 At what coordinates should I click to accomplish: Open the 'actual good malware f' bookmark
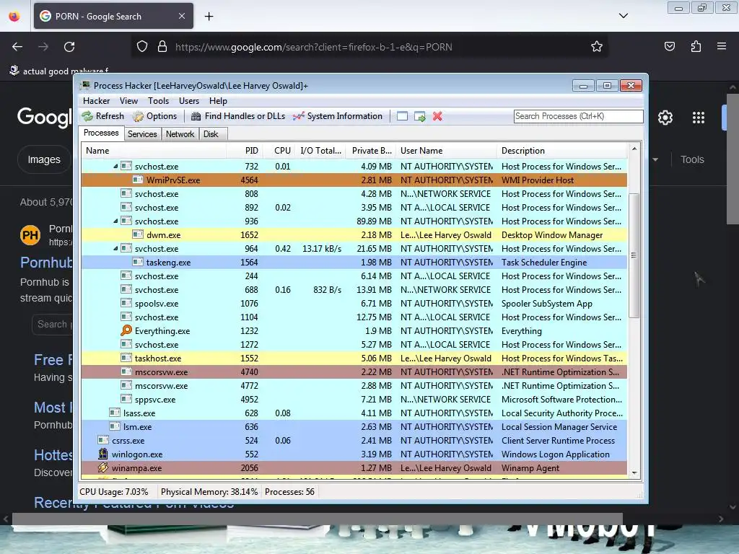[59, 71]
